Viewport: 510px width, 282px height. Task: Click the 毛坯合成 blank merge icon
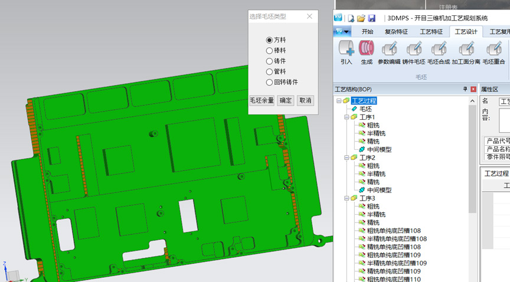pyautogui.click(x=438, y=50)
